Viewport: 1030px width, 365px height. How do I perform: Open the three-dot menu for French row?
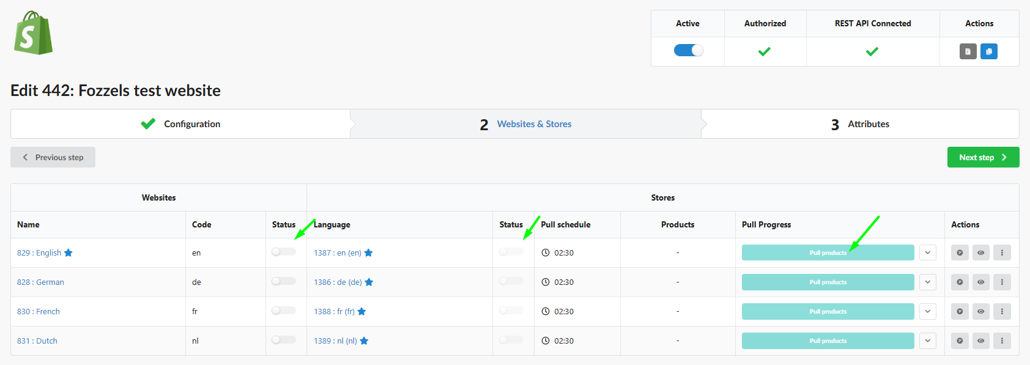[1002, 311]
